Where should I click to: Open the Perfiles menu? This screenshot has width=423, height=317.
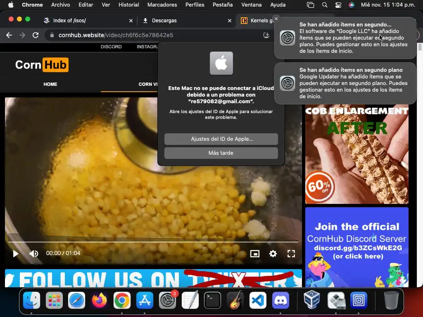[195, 5]
